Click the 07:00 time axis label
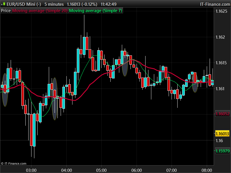 point(172,170)
